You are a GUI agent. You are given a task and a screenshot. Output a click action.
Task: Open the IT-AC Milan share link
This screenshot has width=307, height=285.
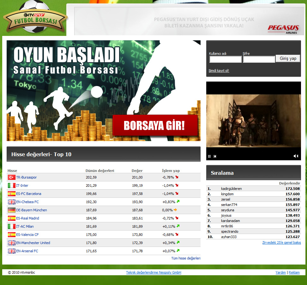point(25,226)
